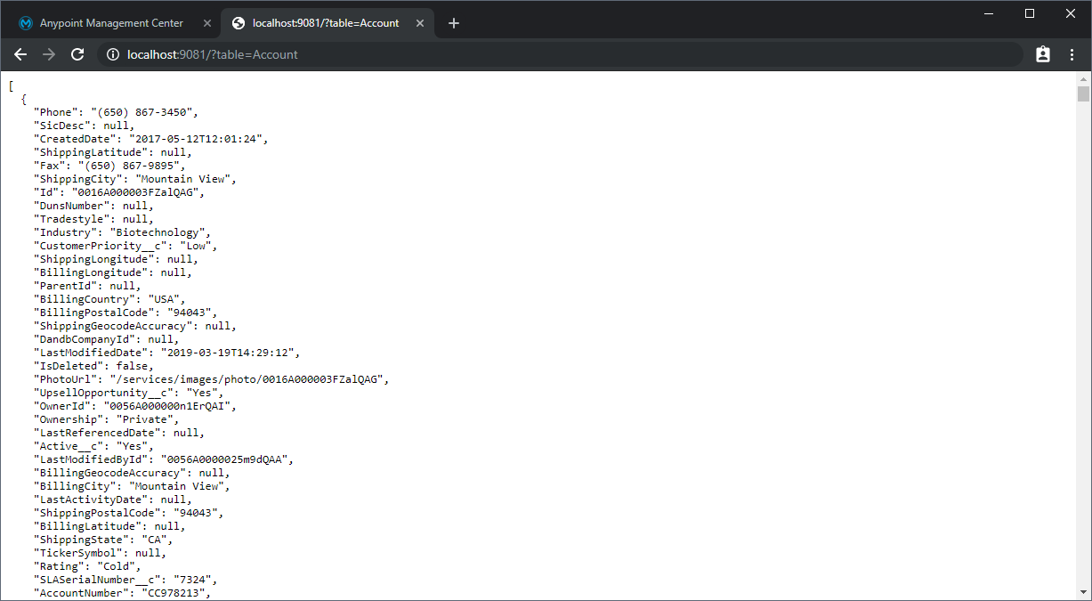Click the "LastReferencedDate" key
This screenshot has height=601, width=1092.
pos(98,433)
